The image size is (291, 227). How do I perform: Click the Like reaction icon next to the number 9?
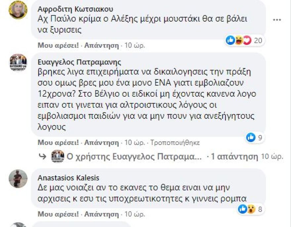[x=250, y=136]
